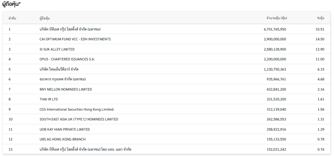Click CGS International Securities Hong Kong Limited
Image resolution: width=334 pixels, height=157 pixels.
(77, 109)
